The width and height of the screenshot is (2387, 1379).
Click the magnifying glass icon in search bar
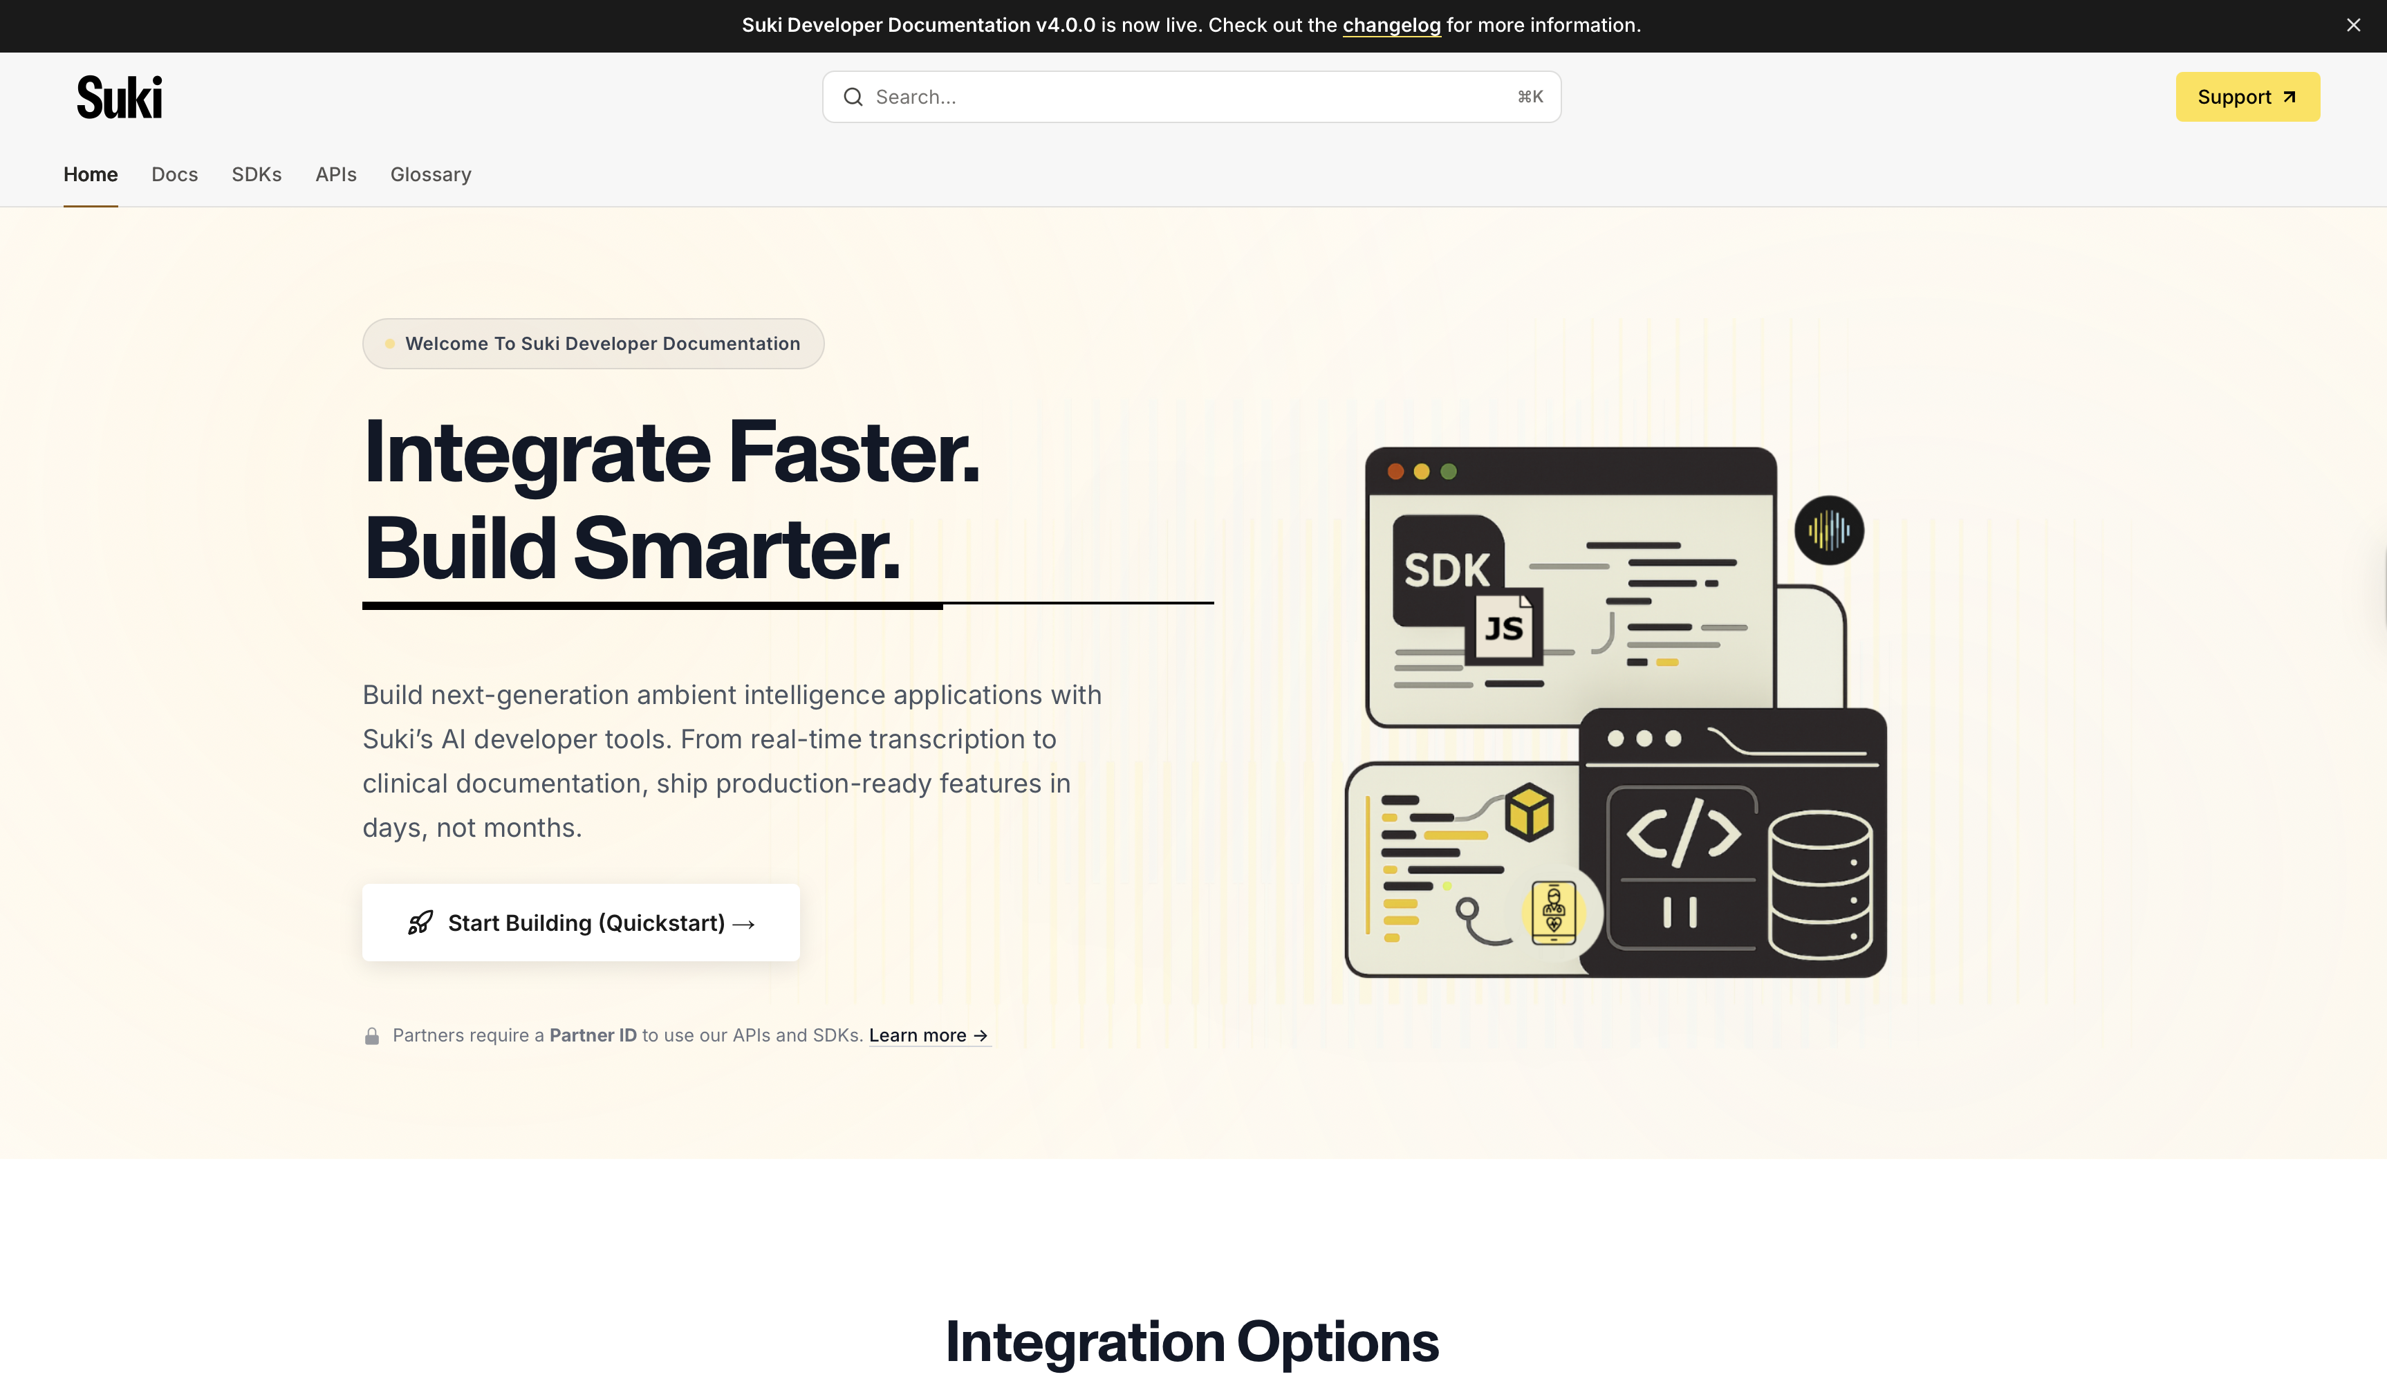coord(853,97)
